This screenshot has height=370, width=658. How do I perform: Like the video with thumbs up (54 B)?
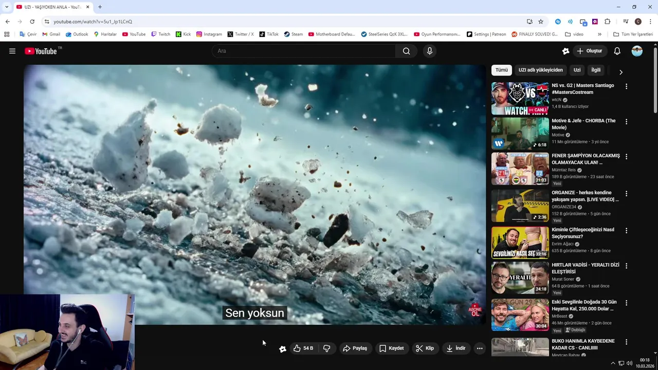[x=303, y=348]
